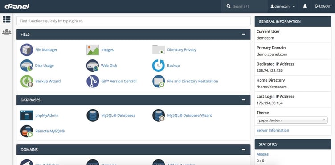The height and width of the screenshot is (165, 335).
Task: Click the General Information panel header
Action: click(293, 21)
